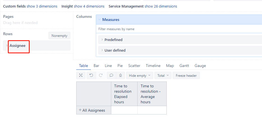
Task: Switch to the Bar chart tab
Action: pyautogui.click(x=96, y=66)
